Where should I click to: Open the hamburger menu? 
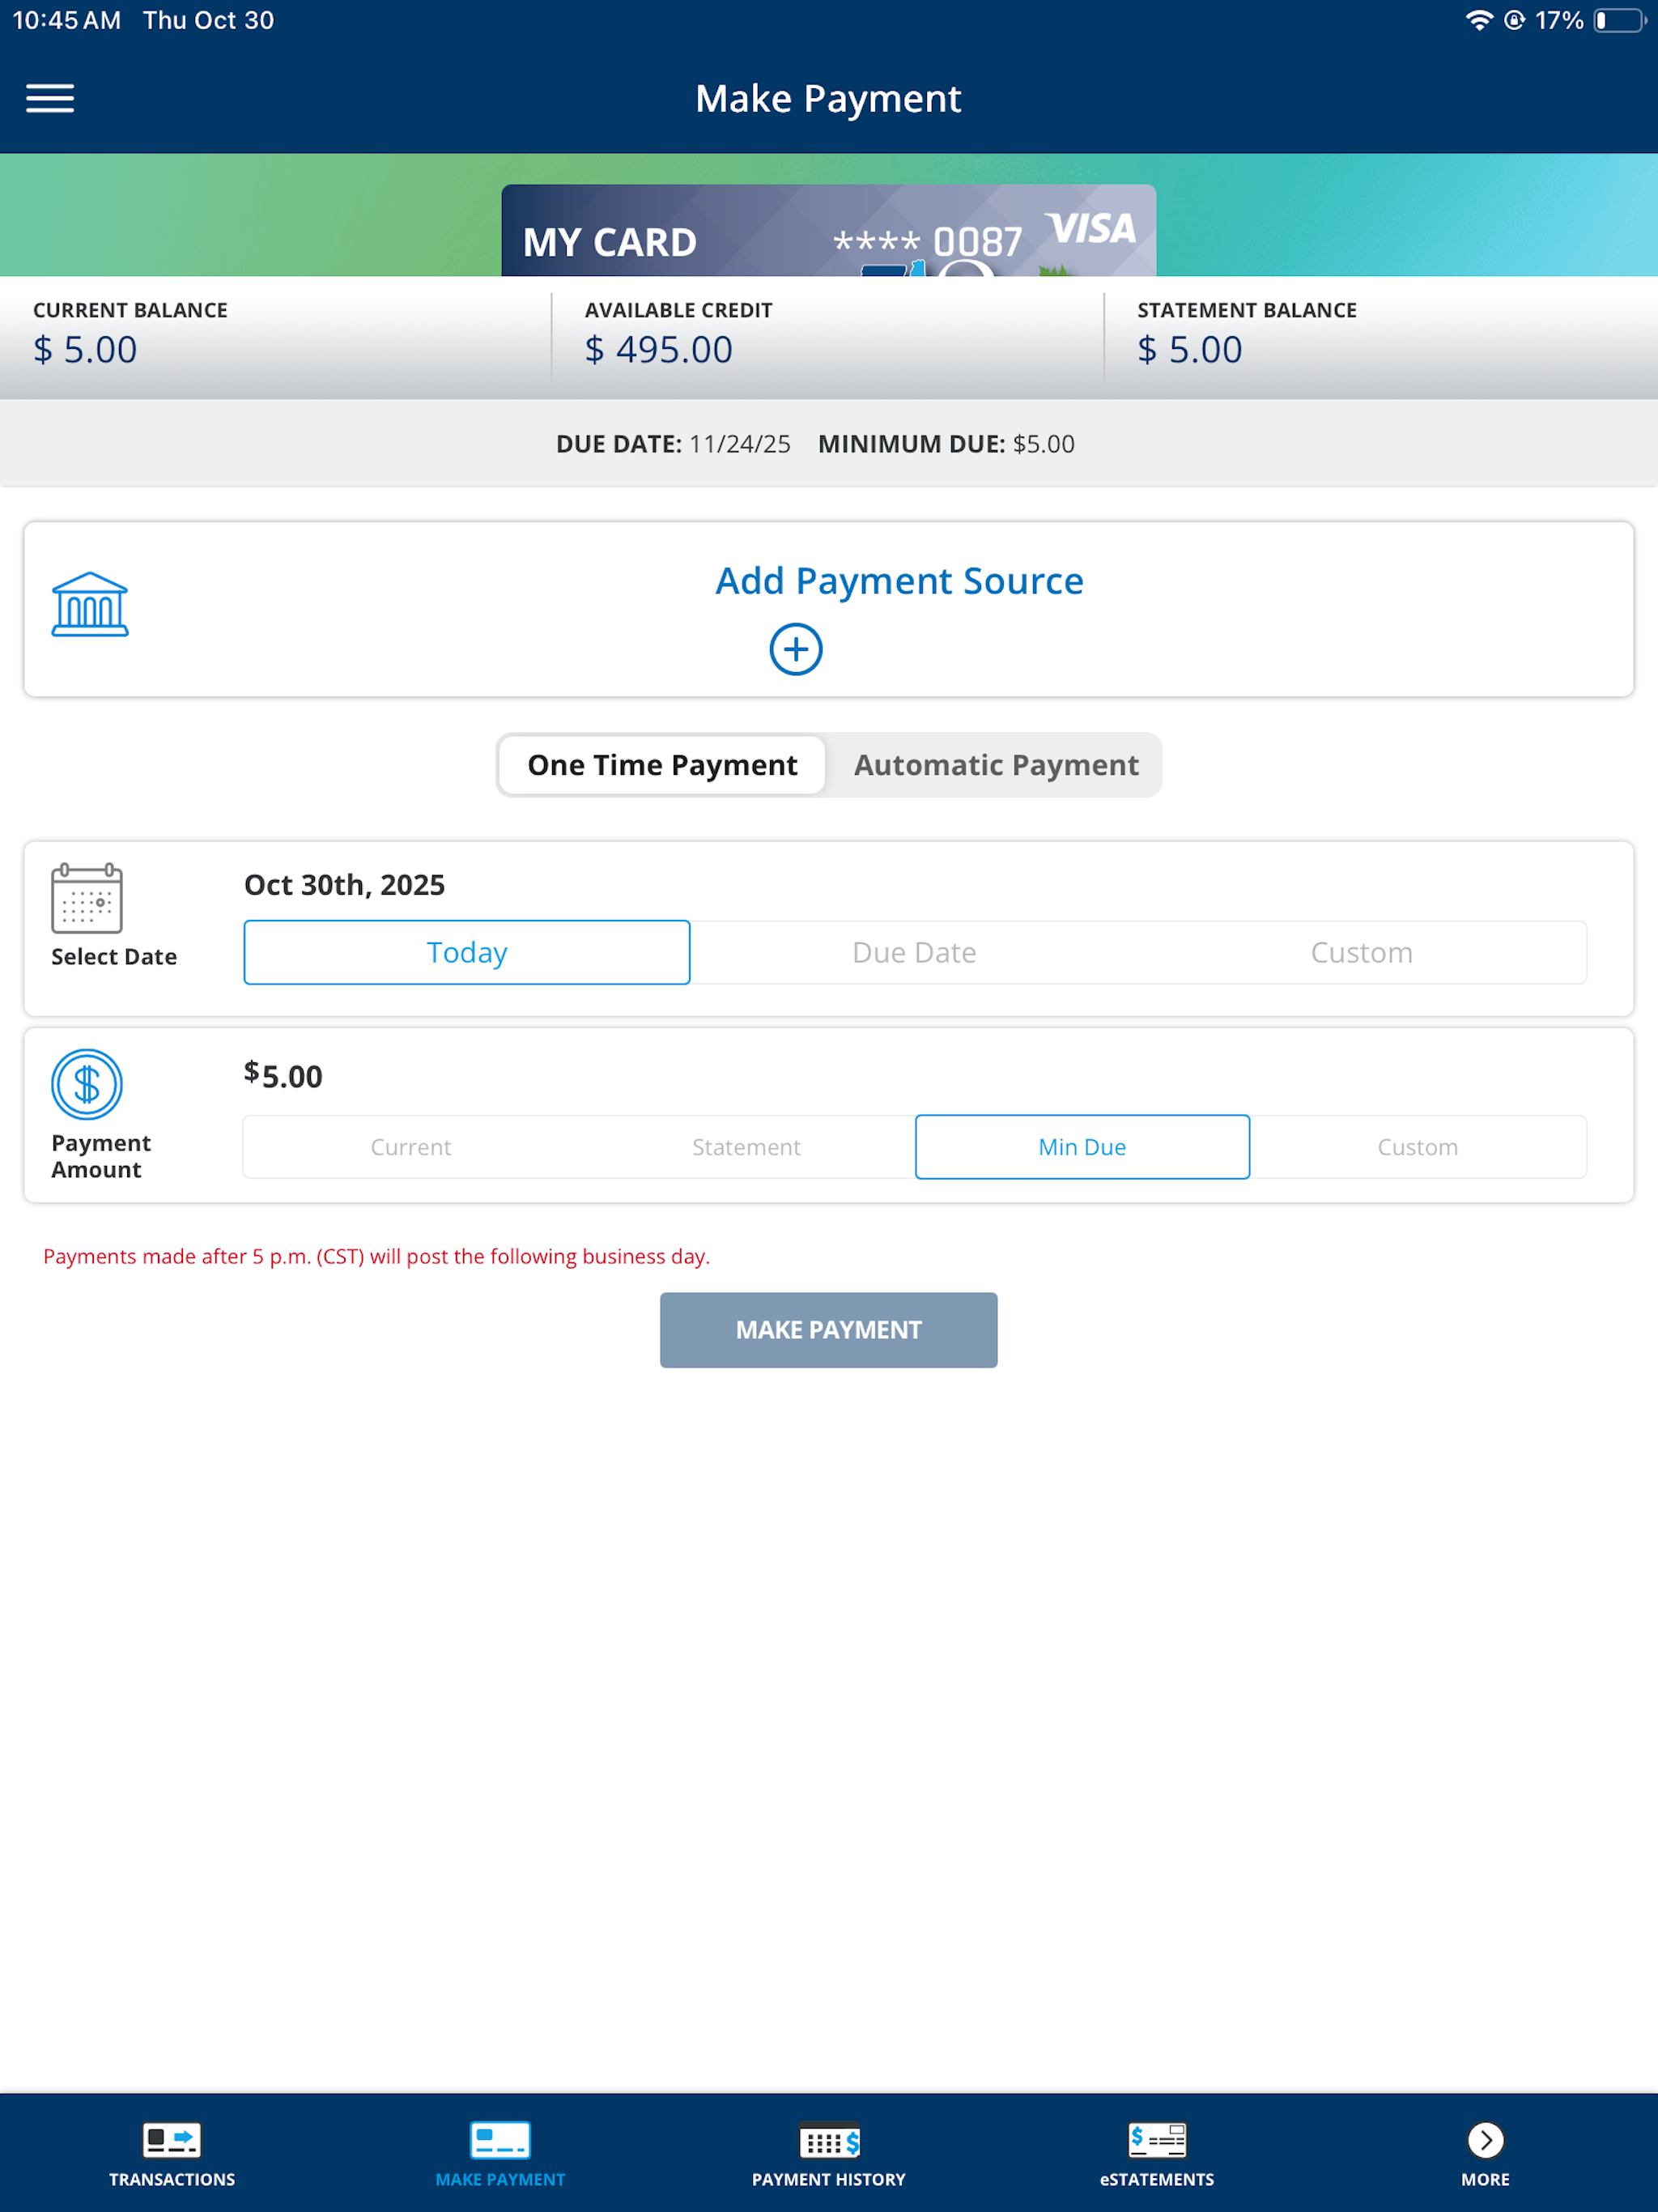(x=50, y=98)
